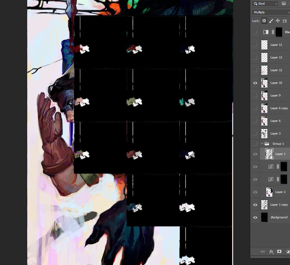Viewport: 290px width, 265px height.
Task: Select the "Layer 13" name
Action: 276,58
